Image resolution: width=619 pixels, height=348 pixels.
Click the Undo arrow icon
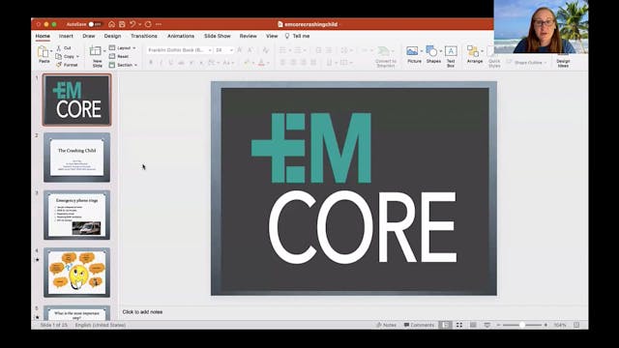[133, 24]
